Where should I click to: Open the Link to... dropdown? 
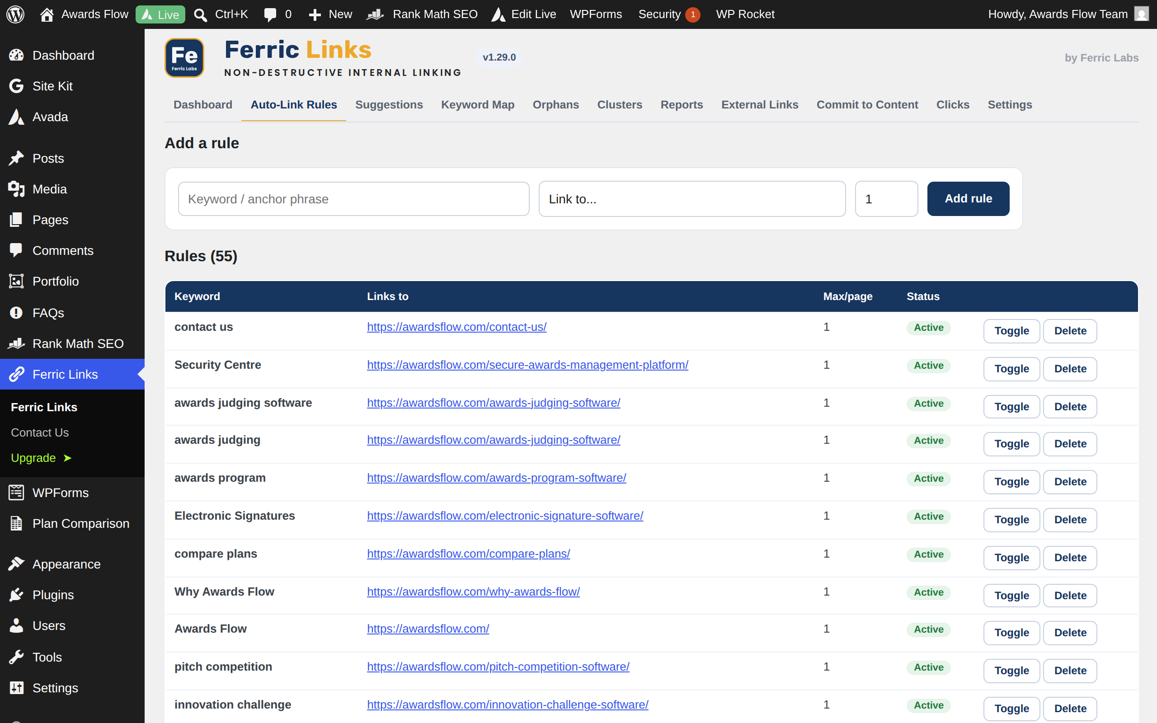pyautogui.click(x=692, y=199)
